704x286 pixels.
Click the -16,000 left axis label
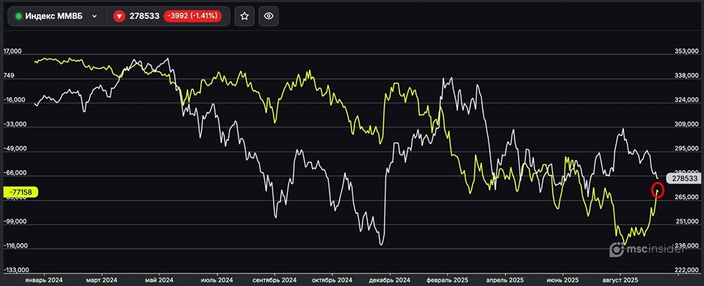pos(13,100)
